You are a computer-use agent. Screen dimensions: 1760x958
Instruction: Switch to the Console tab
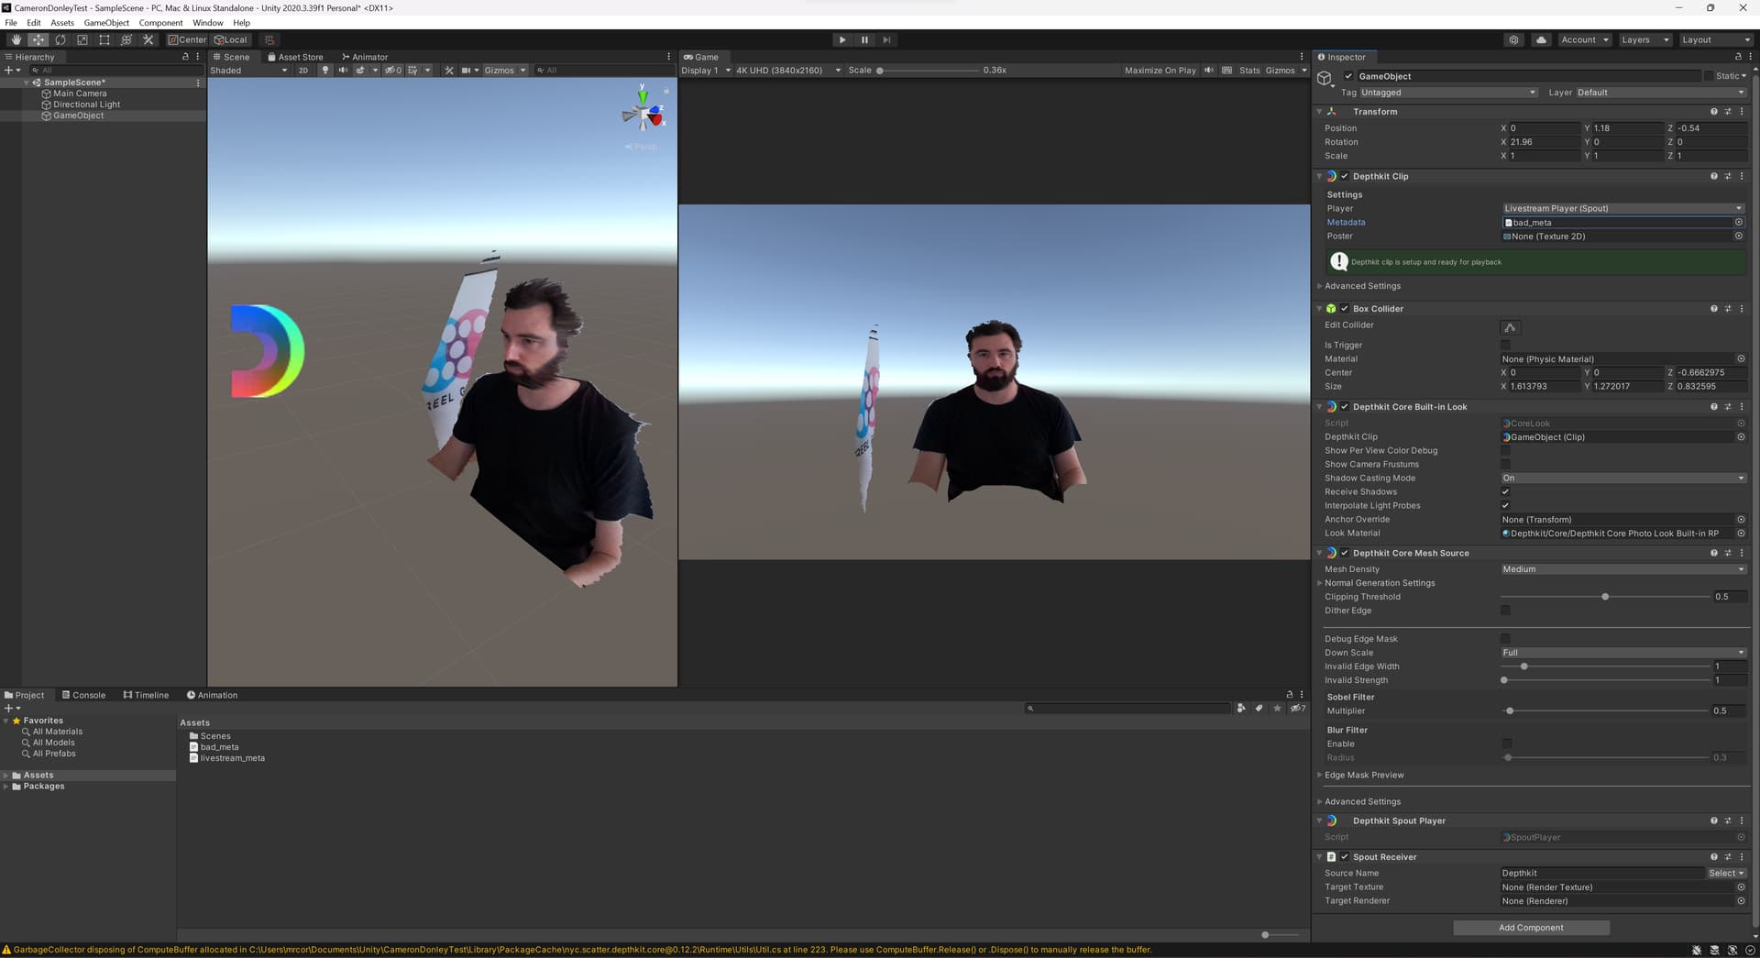pos(83,696)
